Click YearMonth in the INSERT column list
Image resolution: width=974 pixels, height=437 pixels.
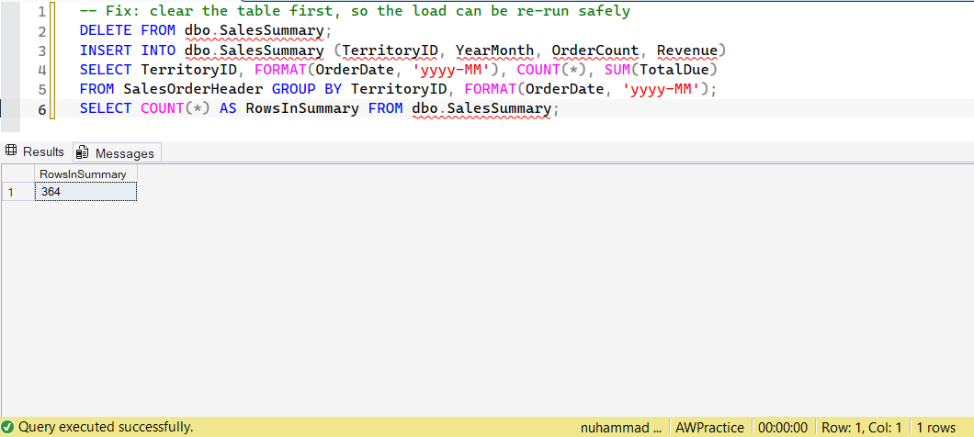point(494,50)
